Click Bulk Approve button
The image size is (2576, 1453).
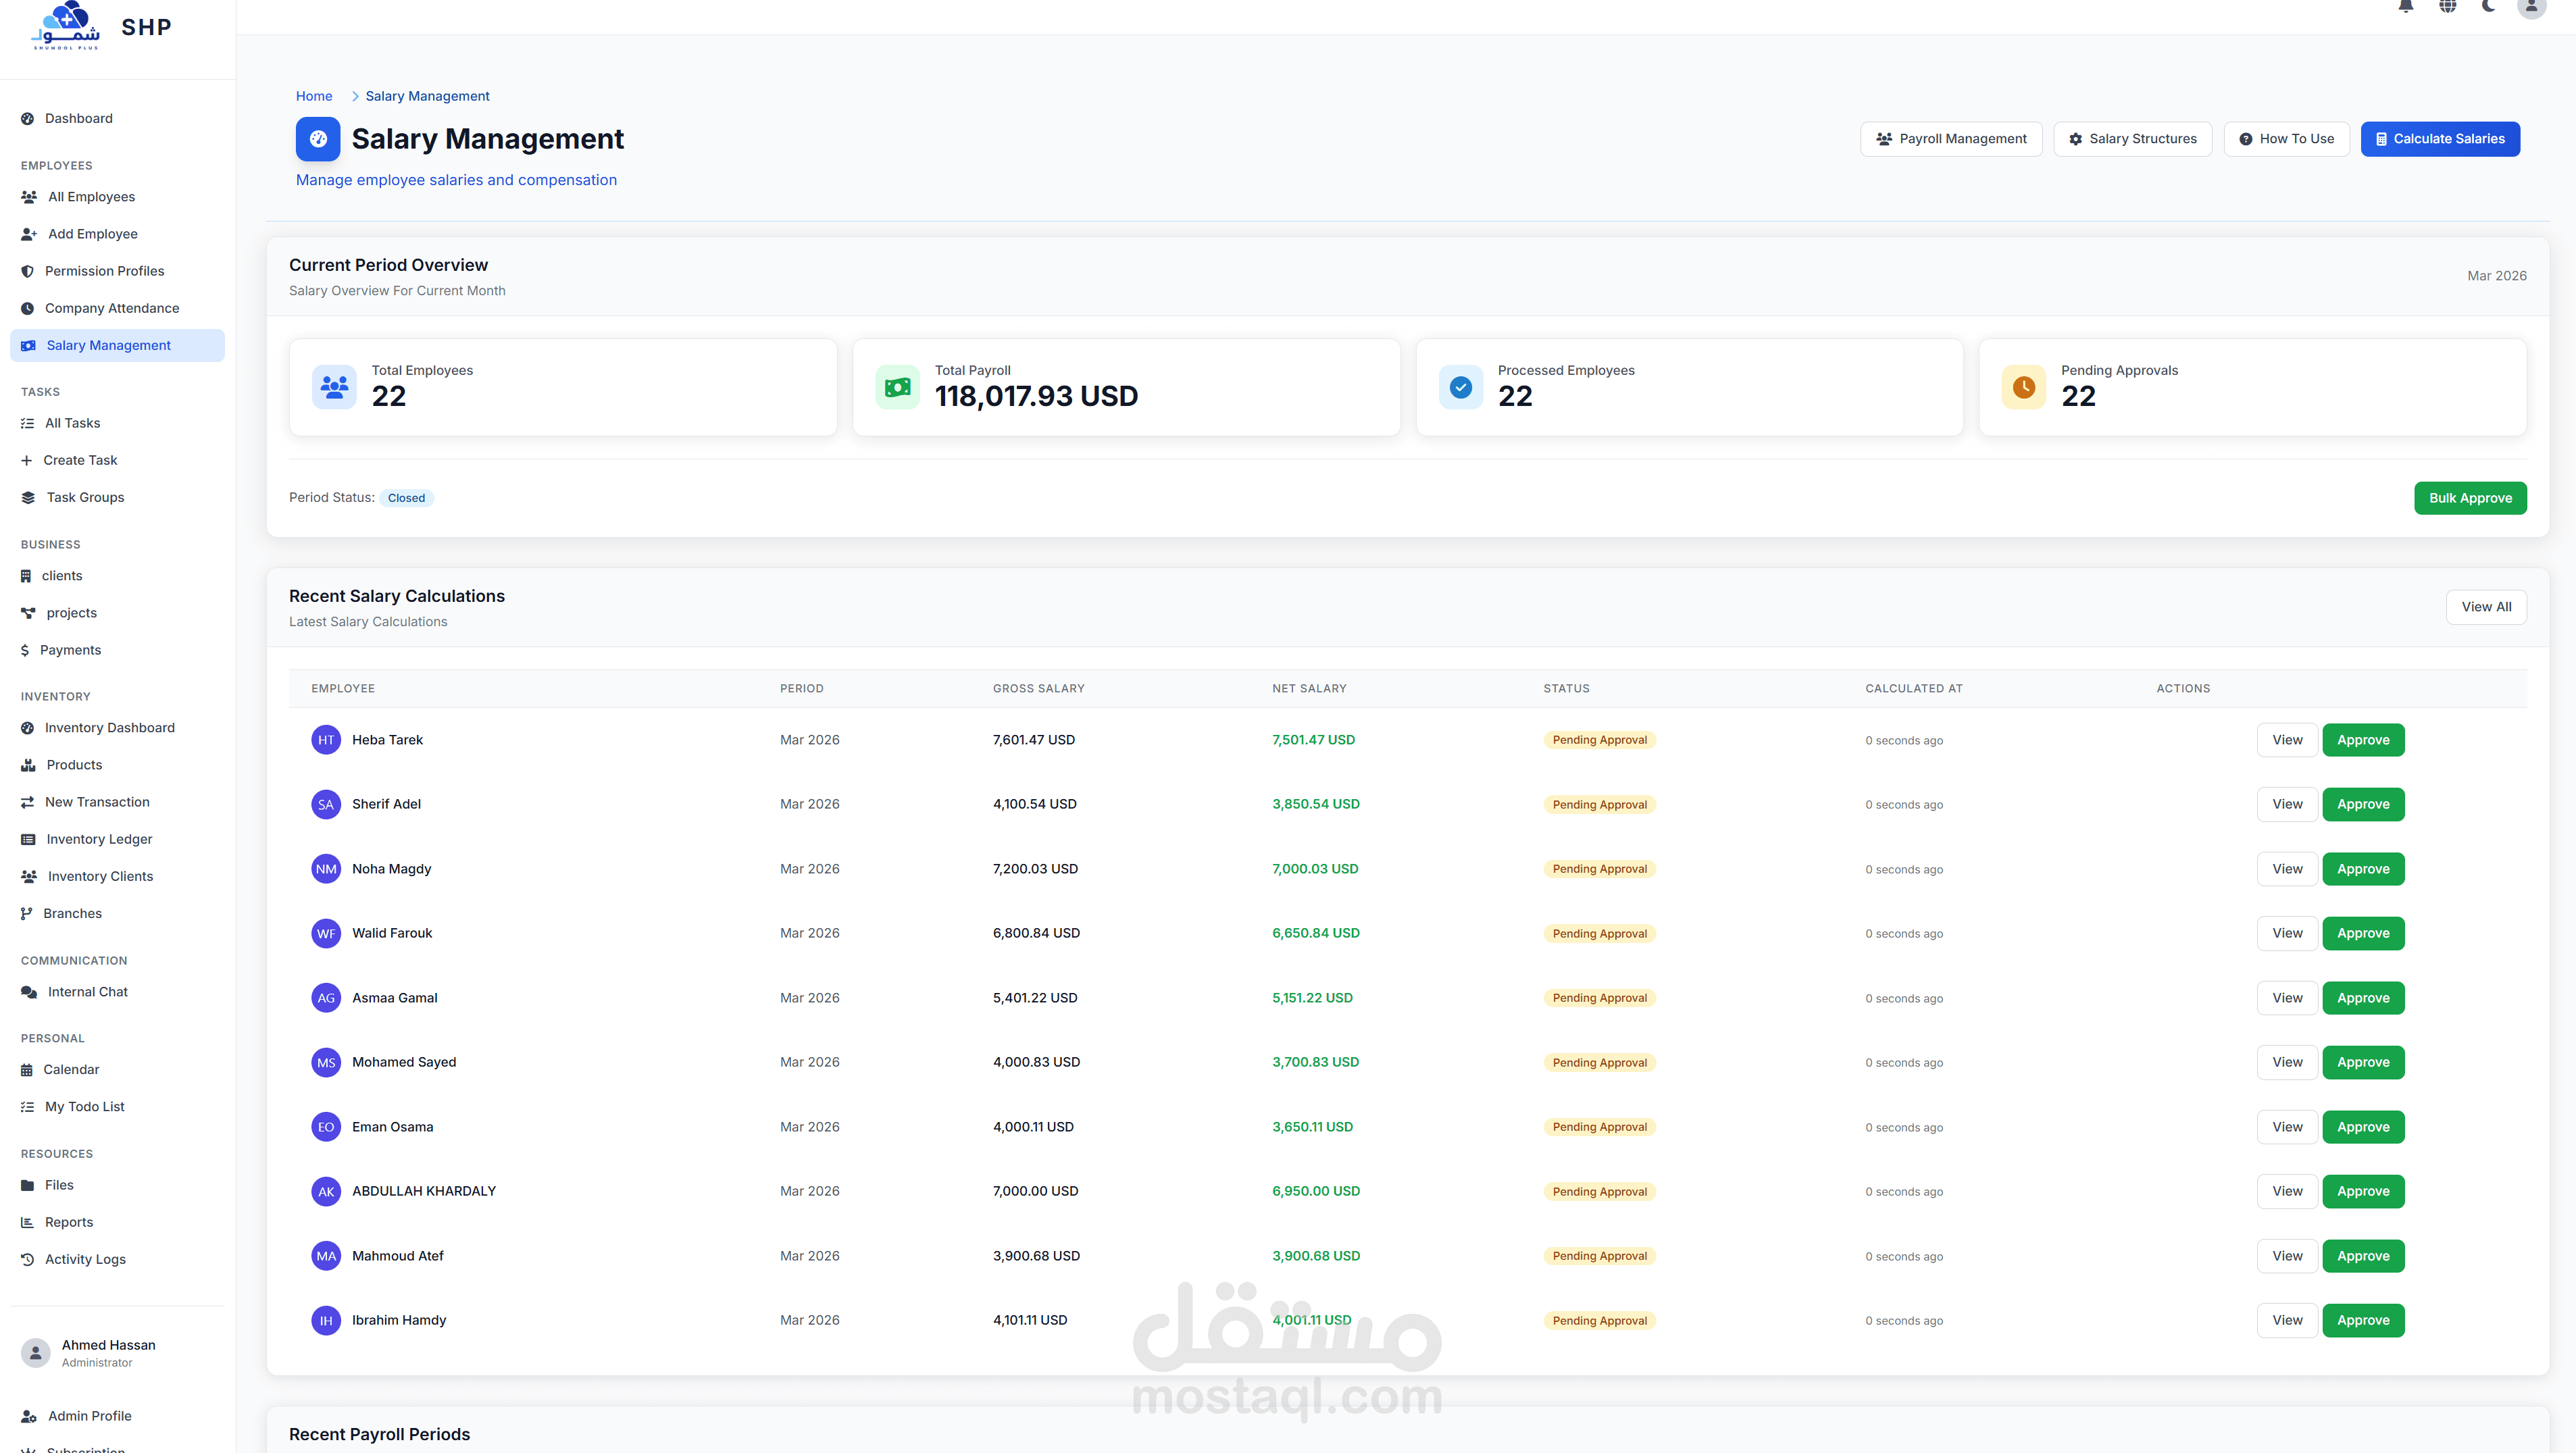click(x=2469, y=498)
